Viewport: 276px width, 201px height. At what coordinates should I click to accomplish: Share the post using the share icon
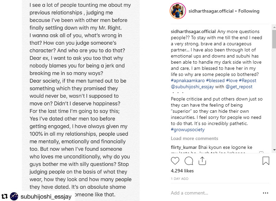click(202, 161)
